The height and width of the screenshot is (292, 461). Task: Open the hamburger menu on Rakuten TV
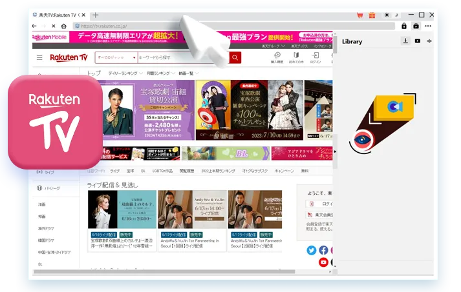click(x=39, y=57)
